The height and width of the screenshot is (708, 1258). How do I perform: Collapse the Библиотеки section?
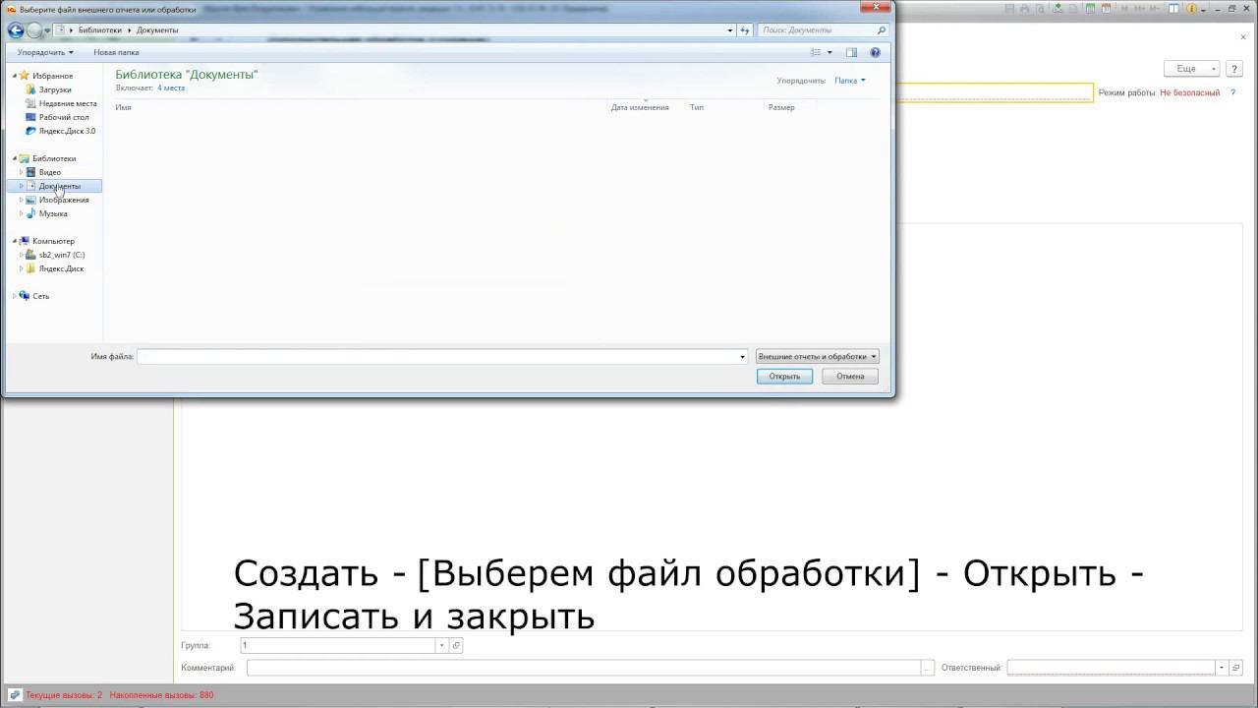15,158
